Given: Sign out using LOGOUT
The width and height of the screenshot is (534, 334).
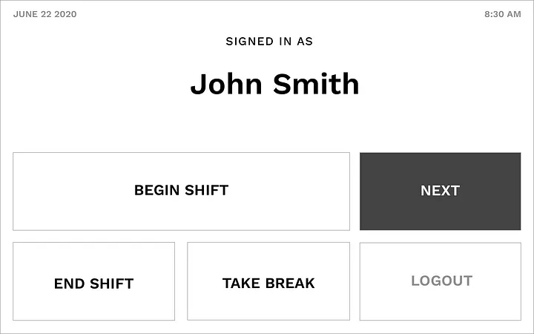Looking at the screenshot, I should pyautogui.click(x=441, y=281).
